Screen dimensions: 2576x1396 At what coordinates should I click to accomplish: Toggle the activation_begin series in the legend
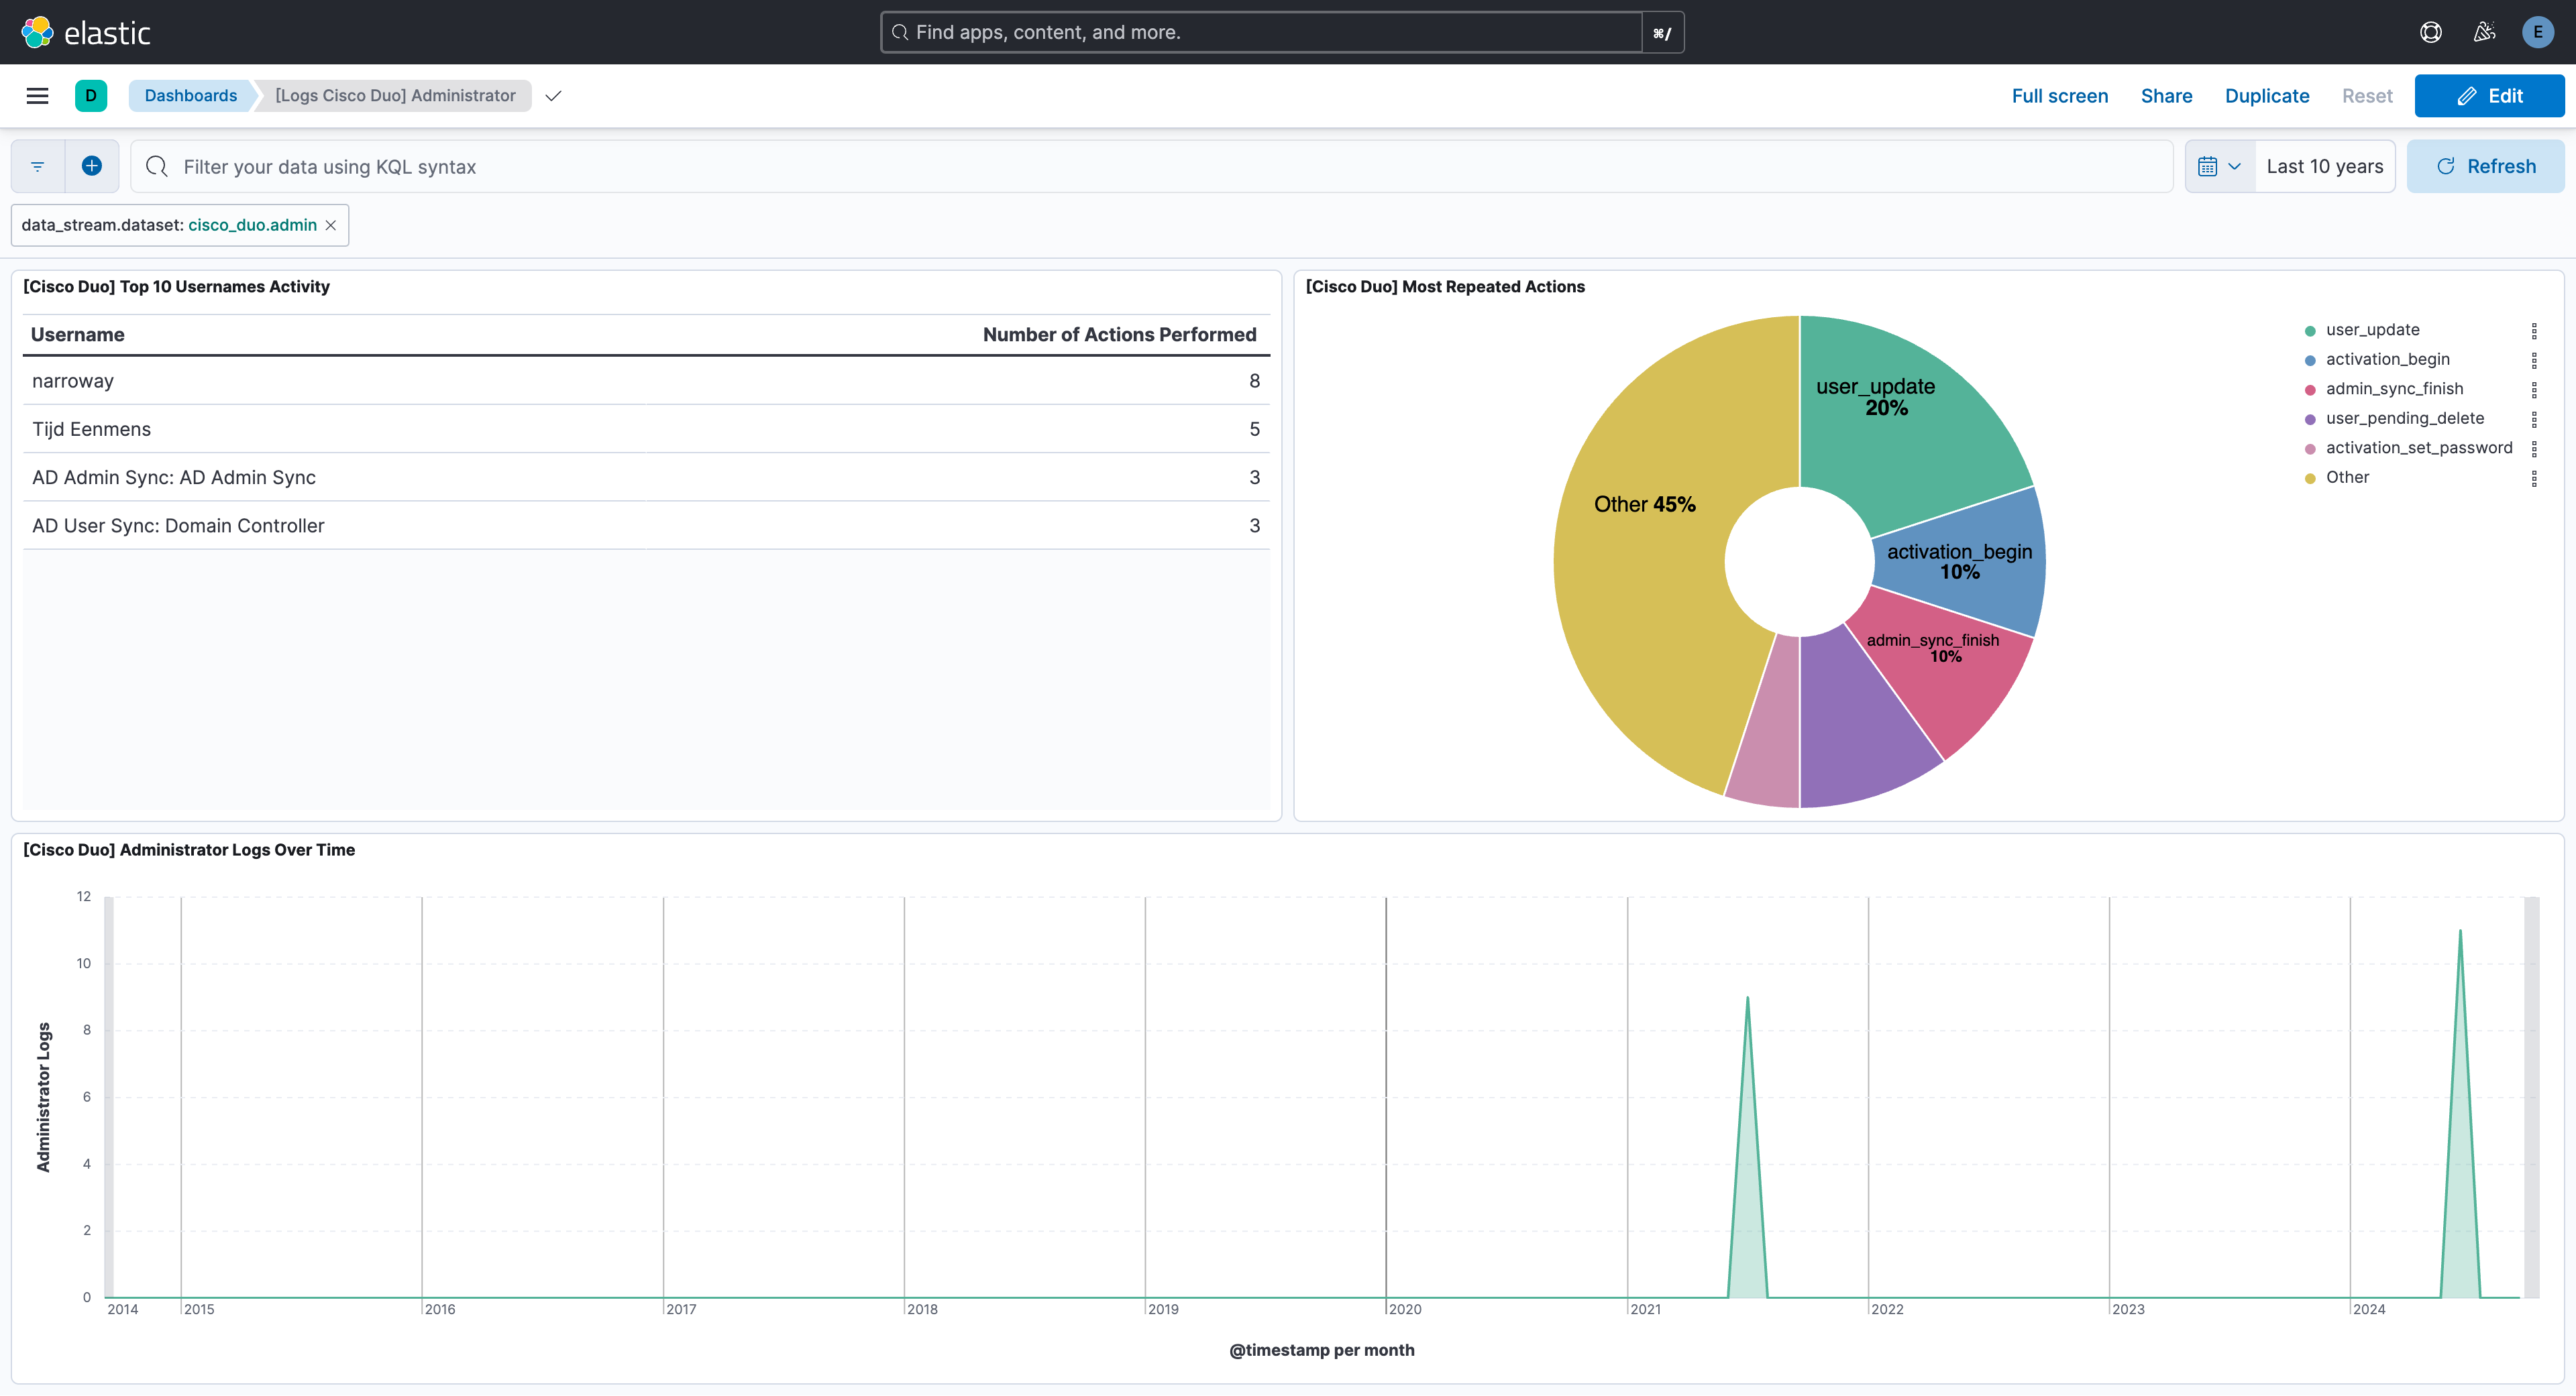2388,359
